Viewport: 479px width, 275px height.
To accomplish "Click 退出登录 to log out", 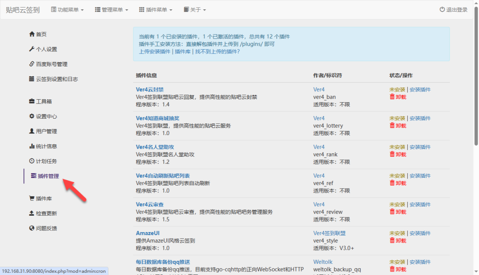I will (453, 10).
